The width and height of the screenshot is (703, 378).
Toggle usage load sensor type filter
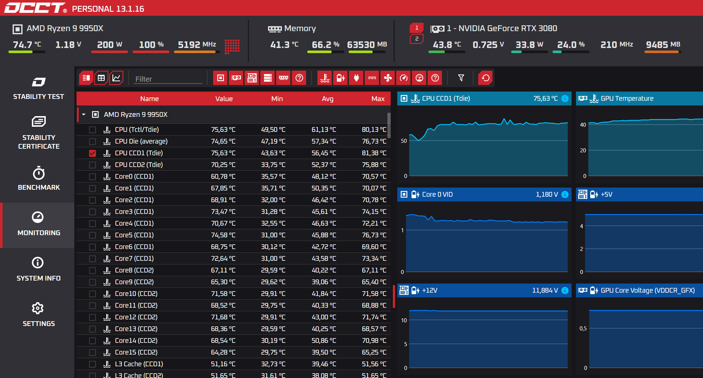click(x=419, y=78)
